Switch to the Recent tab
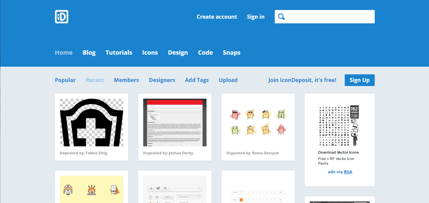This screenshot has height=203, width=429. pyautogui.click(x=95, y=80)
